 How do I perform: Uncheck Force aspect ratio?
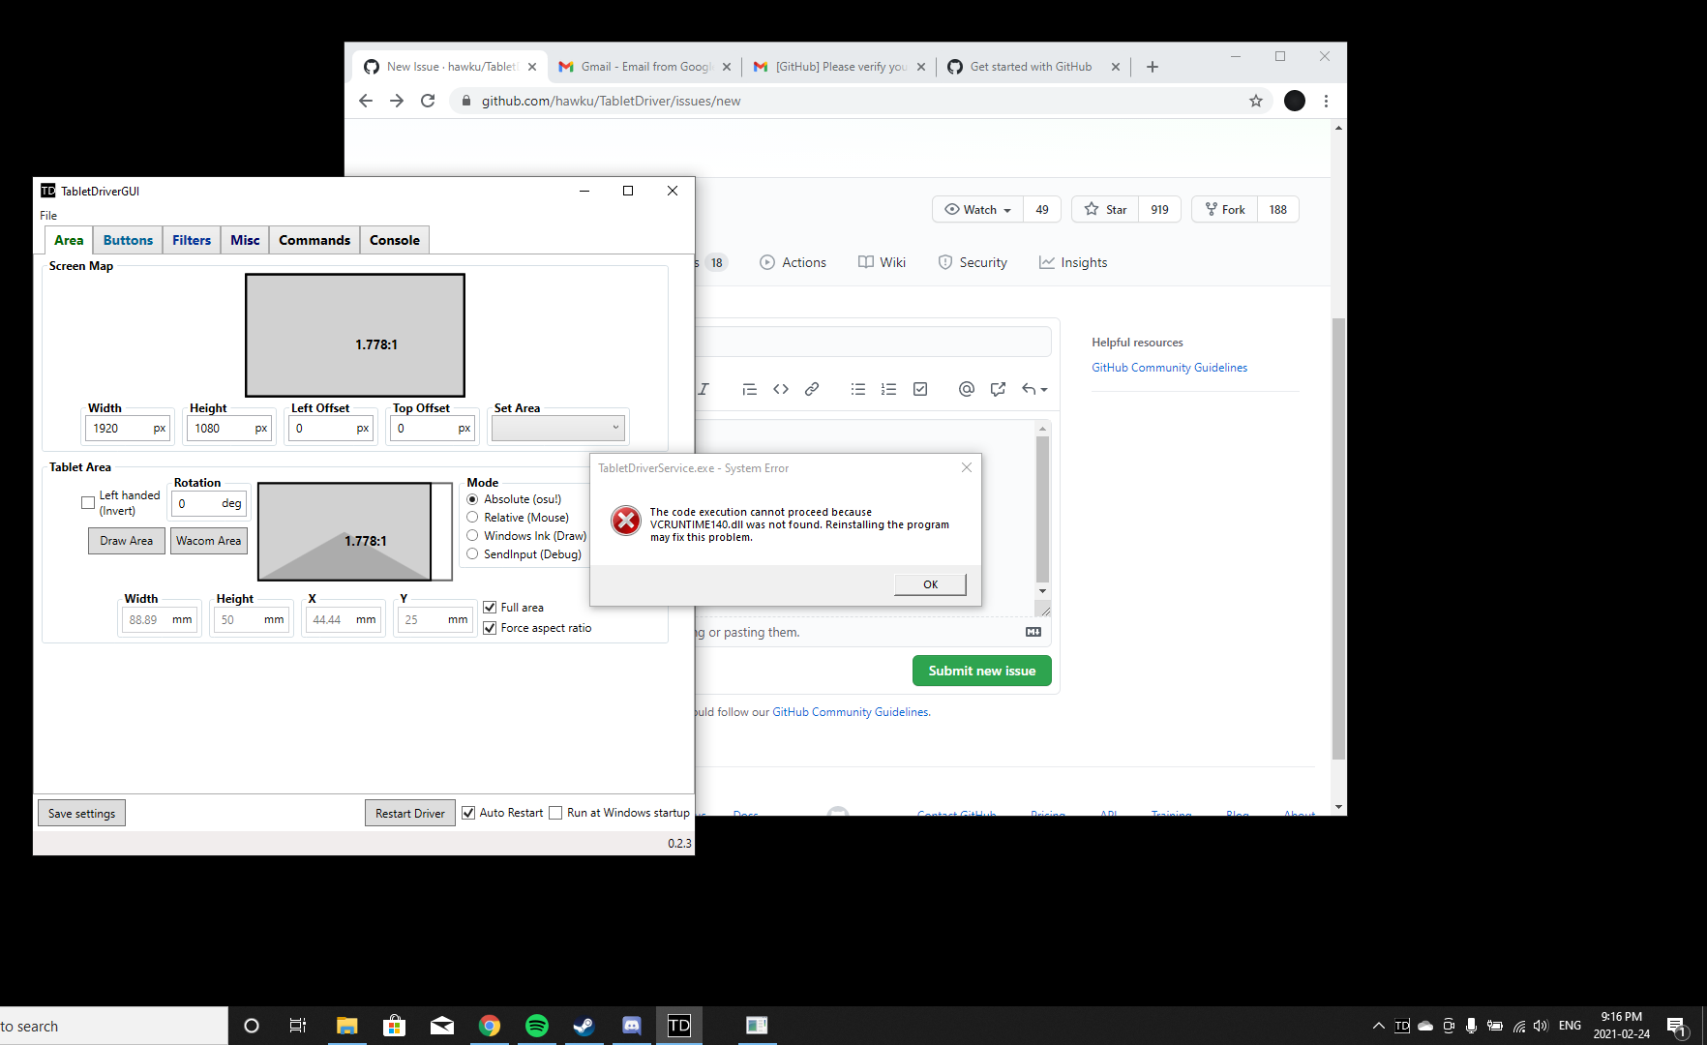(x=490, y=627)
